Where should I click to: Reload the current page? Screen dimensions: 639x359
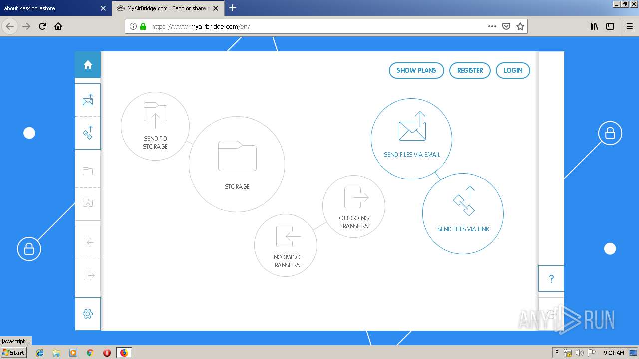click(x=42, y=26)
